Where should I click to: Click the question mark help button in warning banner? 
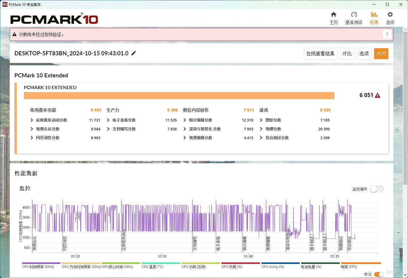(x=387, y=34)
